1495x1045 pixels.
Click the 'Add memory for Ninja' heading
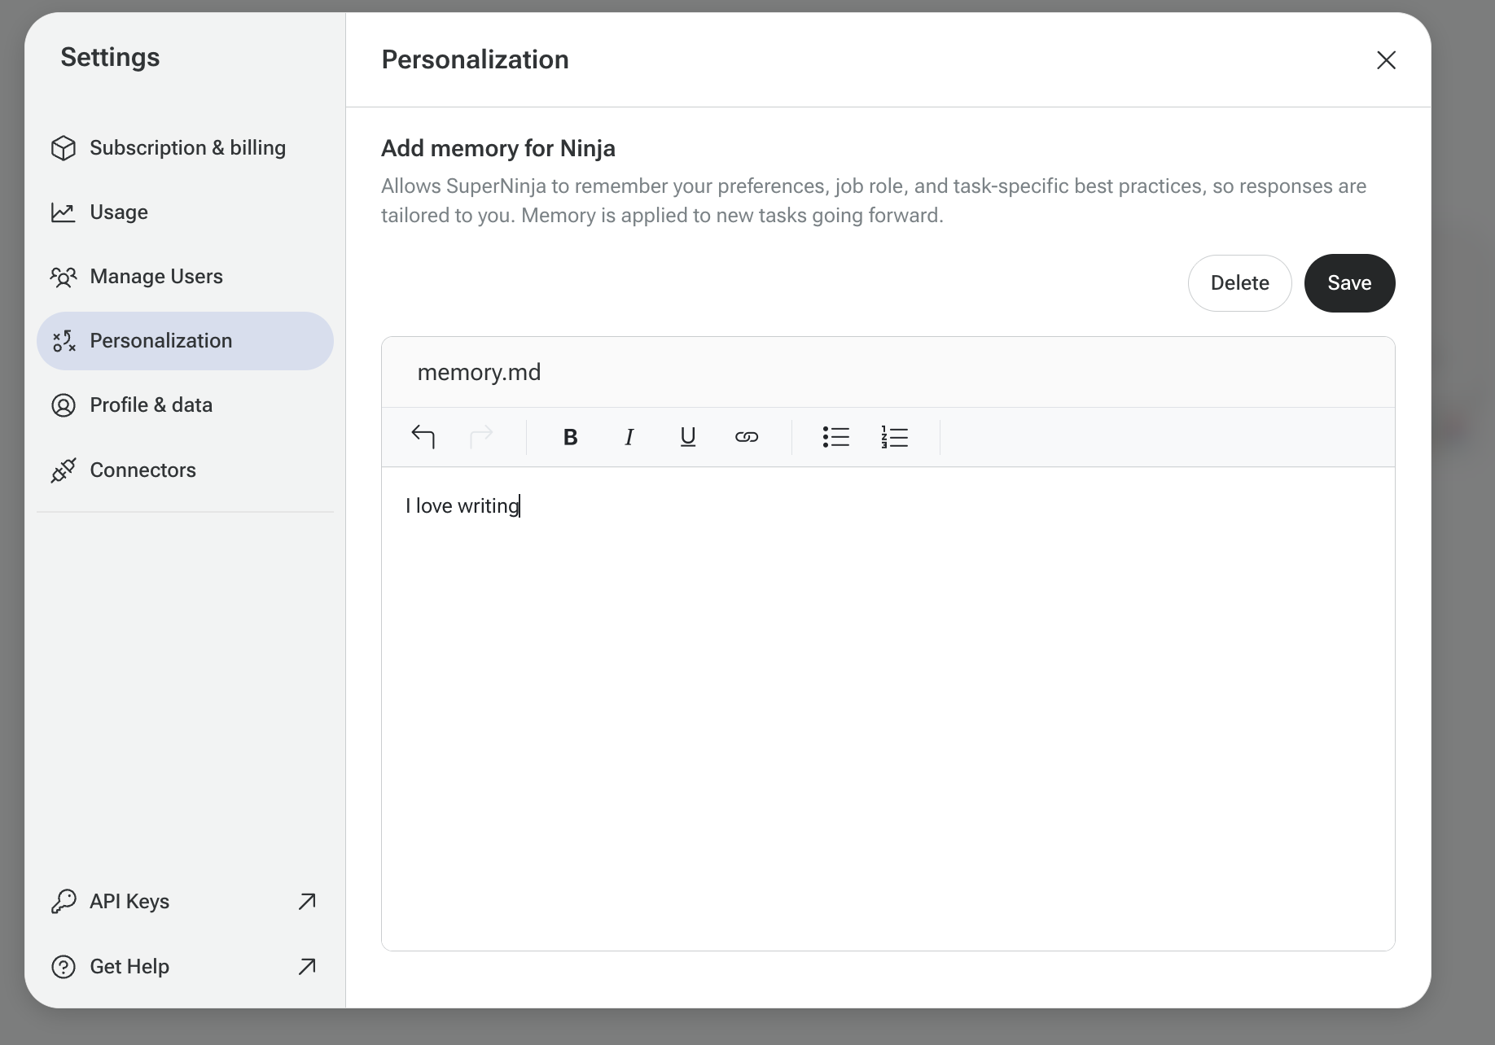coord(498,149)
